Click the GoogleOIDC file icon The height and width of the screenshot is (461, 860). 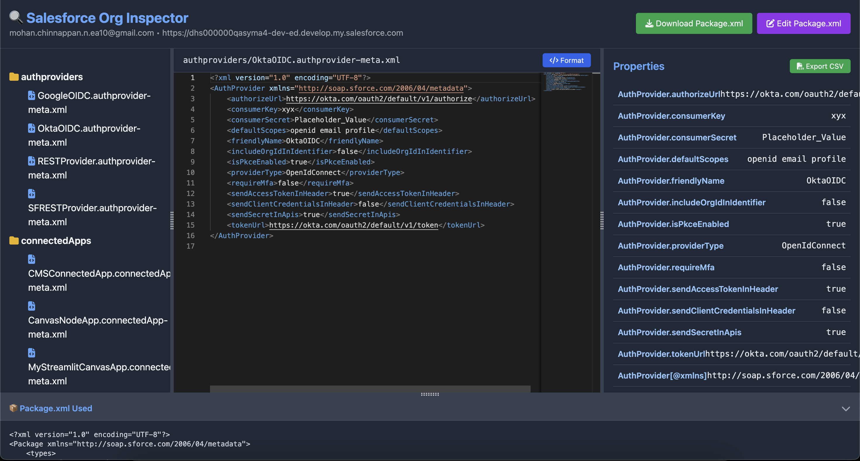[x=31, y=95]
